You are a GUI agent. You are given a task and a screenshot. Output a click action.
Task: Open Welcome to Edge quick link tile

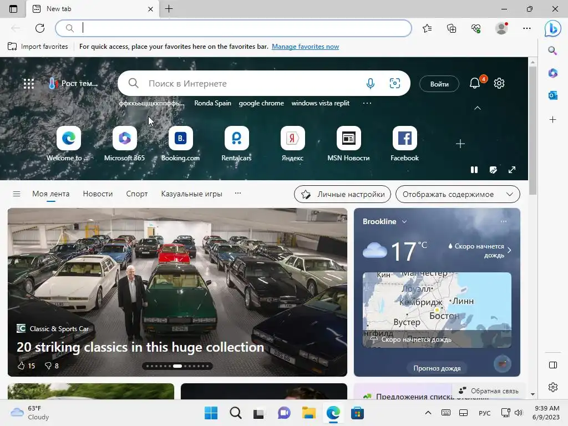tap(68, 144)
